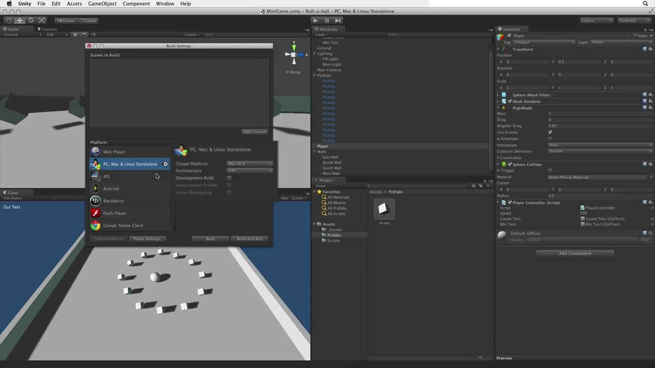This screenshot has height=368, width=655.
Task: Open the Unity application menu
Action: click(x=25, y=4)
